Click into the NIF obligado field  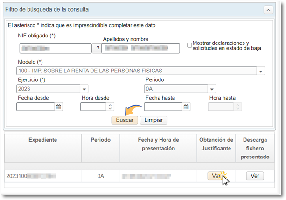tap(56, 48)
